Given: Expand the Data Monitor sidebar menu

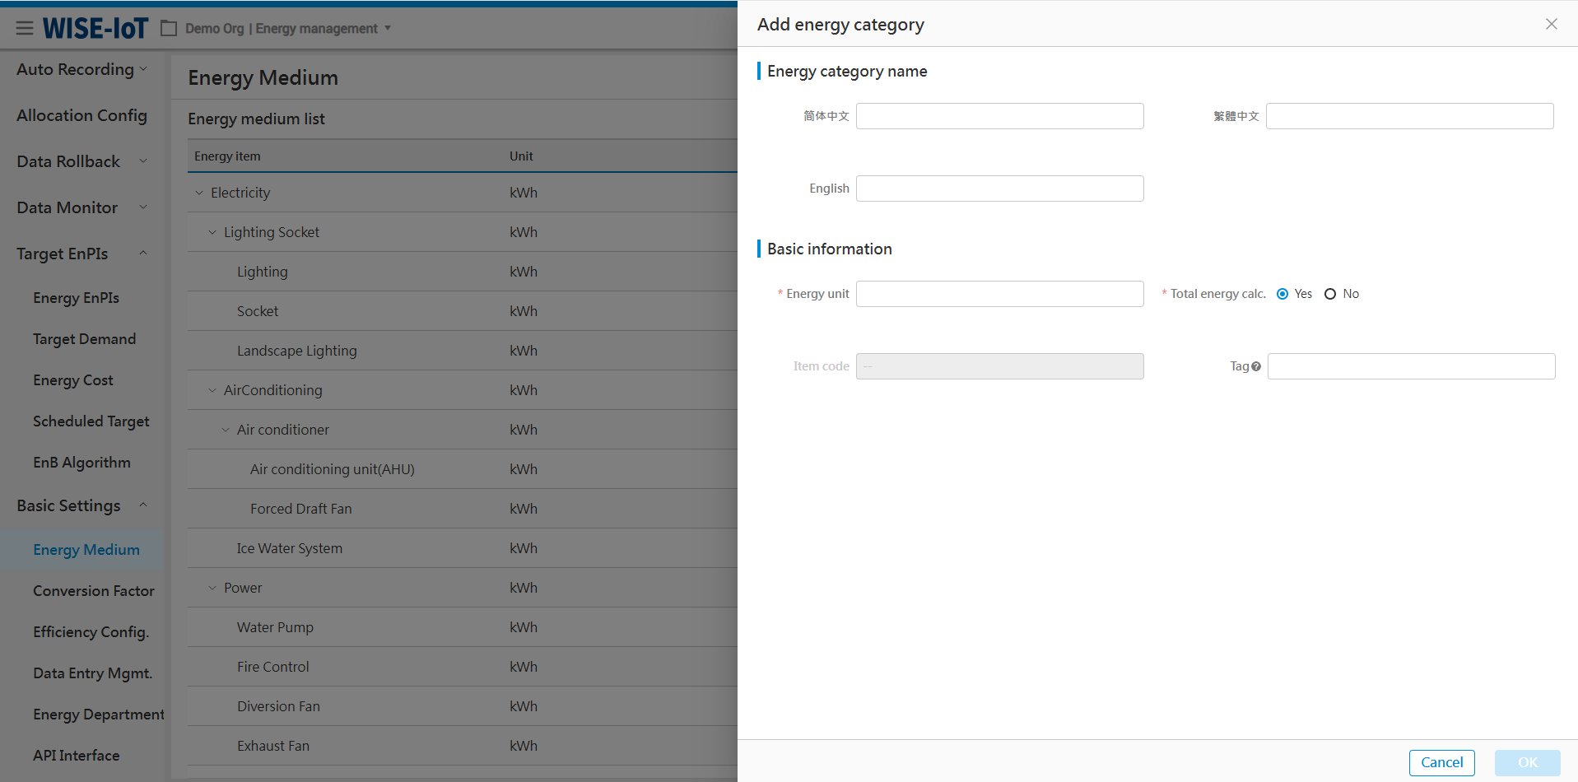Looking at the screenshot, I should [143, 207].
